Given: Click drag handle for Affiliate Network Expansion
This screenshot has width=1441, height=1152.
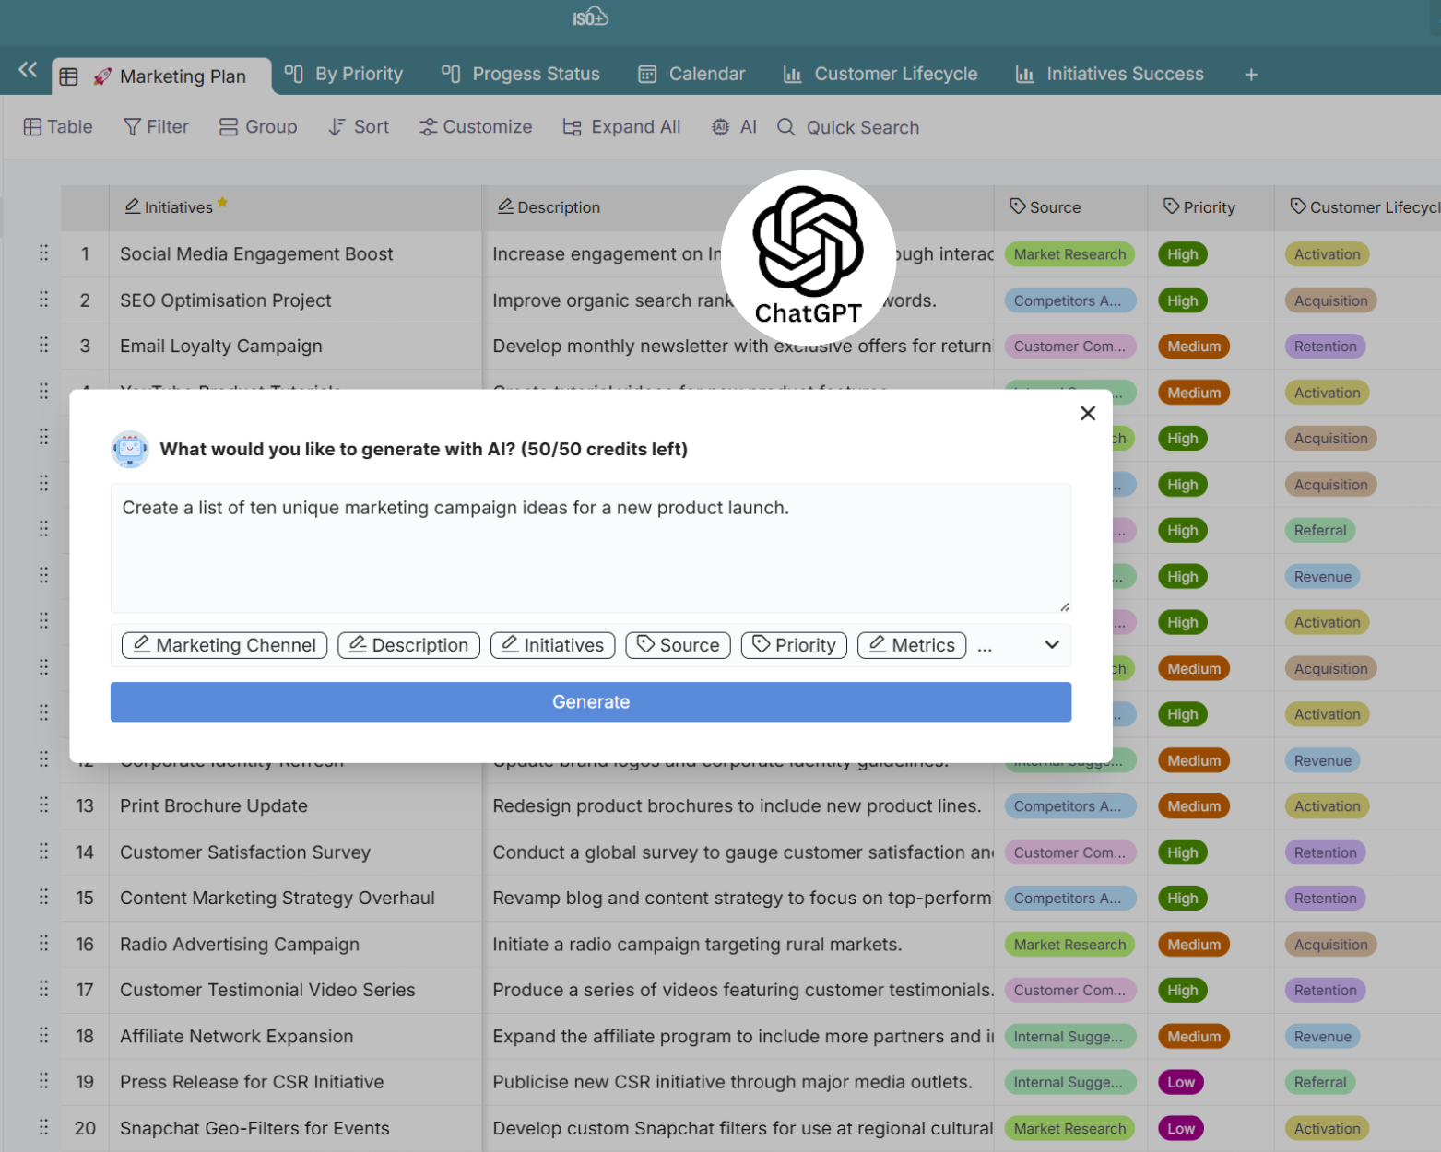Looking at the screenshot, I should (x=43, y=1036).
